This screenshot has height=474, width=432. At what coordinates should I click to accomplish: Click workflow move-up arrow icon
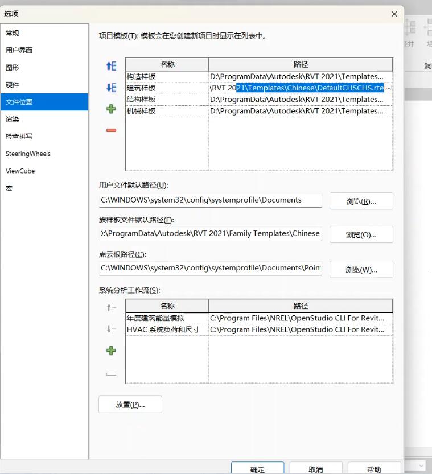[111, 308]
